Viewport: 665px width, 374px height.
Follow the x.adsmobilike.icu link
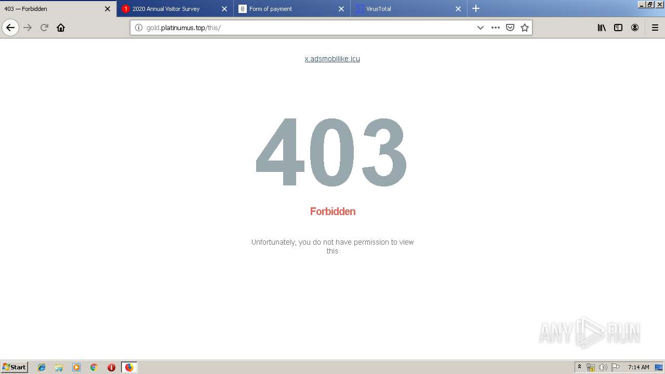[x=332, y=59]
